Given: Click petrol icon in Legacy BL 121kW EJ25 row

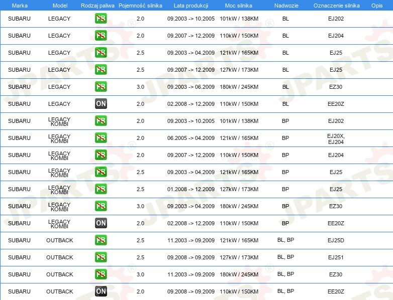Looking at the screenshot, I should [101, 52].
